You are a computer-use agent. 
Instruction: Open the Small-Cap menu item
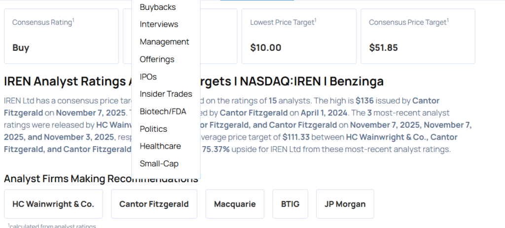pyautogui.click(x=159, y=163)
